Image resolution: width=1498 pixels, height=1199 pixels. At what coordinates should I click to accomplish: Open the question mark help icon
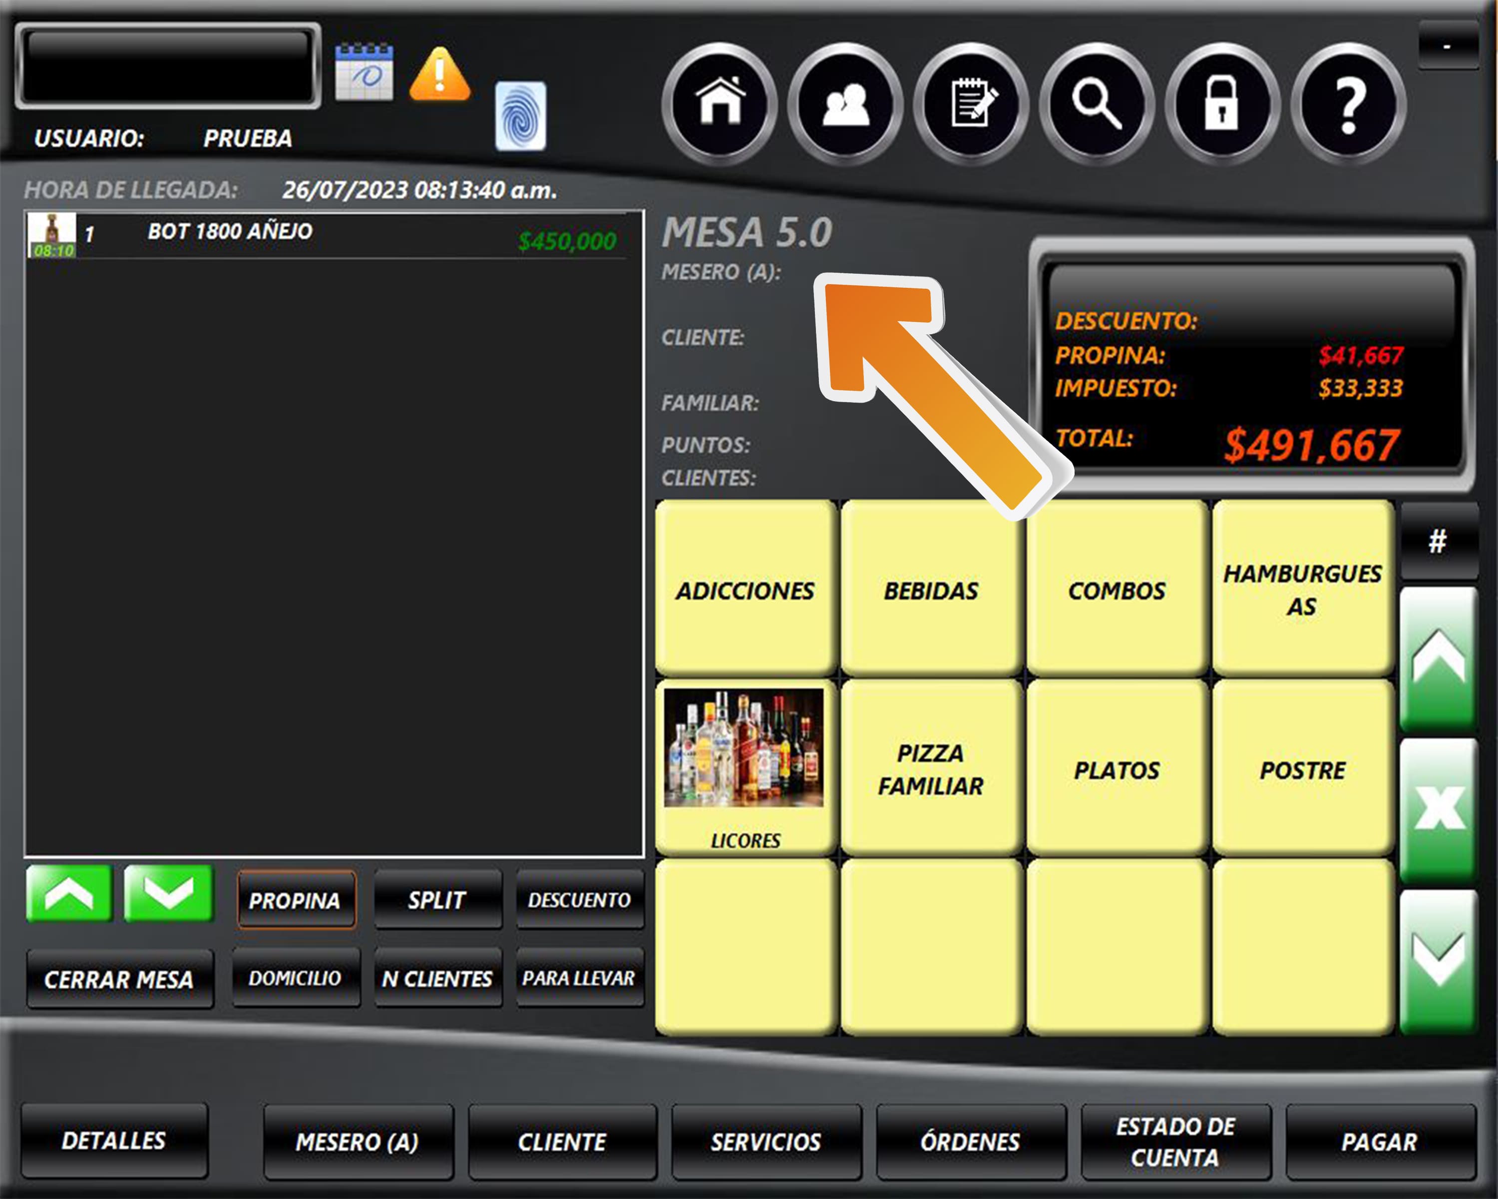[x=1348, y=103]
